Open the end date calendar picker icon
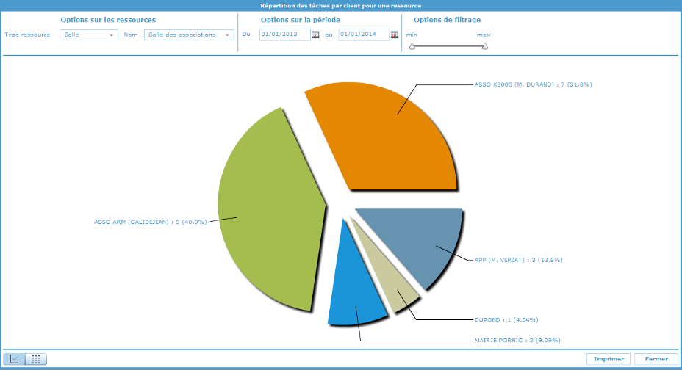The height and width of the screenshot is (370, 682). pyautogui.click(x=395, y=35)
